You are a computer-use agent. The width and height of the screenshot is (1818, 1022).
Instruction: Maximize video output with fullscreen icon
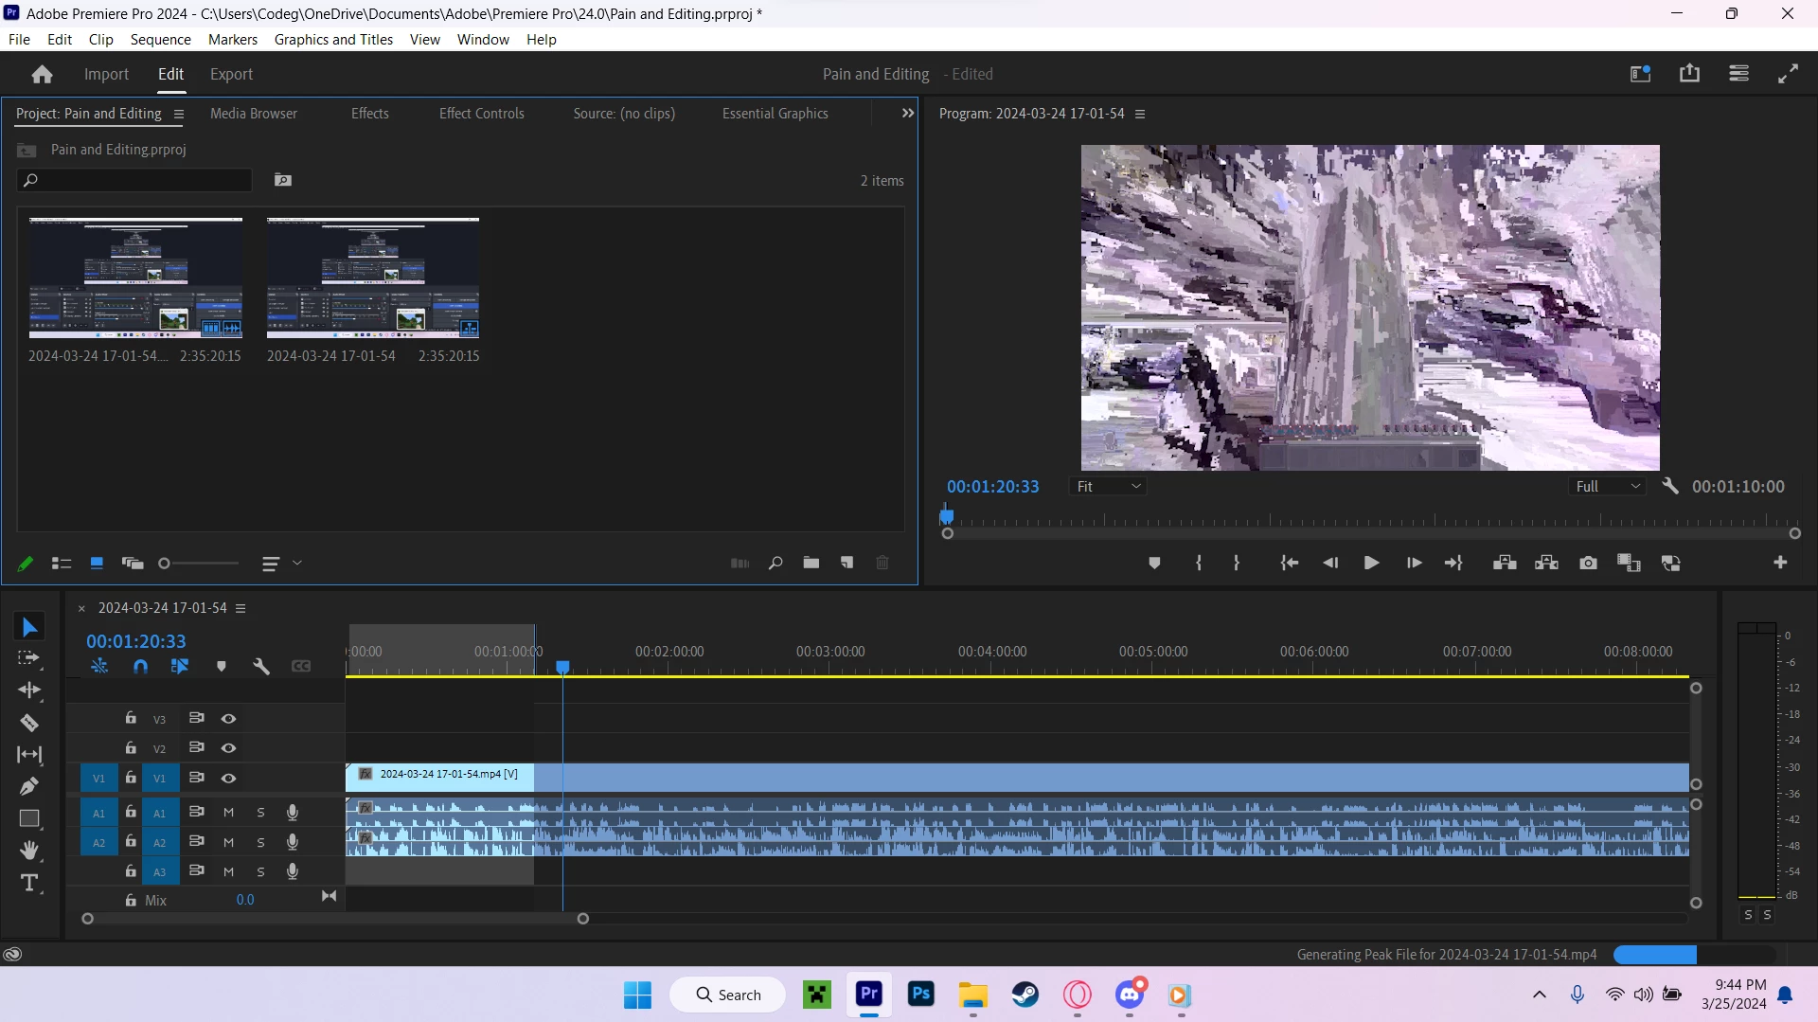[x=1788, y=74]
